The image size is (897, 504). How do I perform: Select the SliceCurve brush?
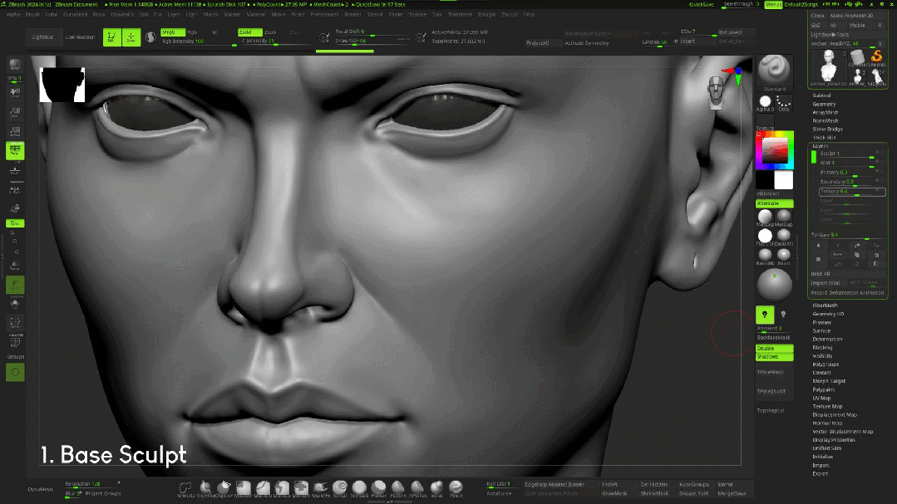(x=205, y=488)
